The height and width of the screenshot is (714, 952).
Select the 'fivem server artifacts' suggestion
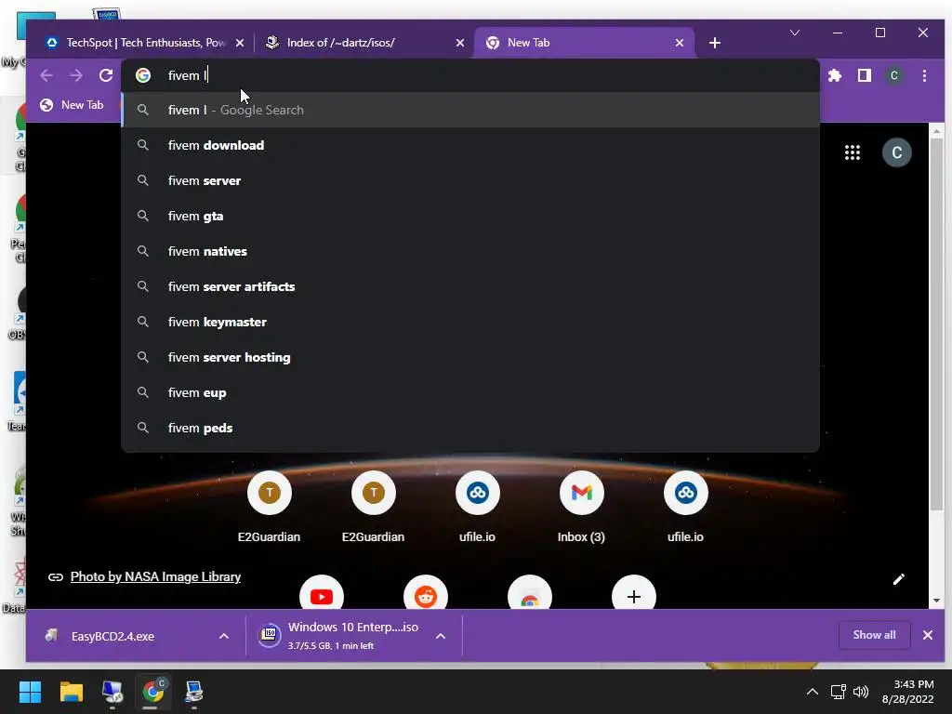pyautogui.click(x=470, y=286)
